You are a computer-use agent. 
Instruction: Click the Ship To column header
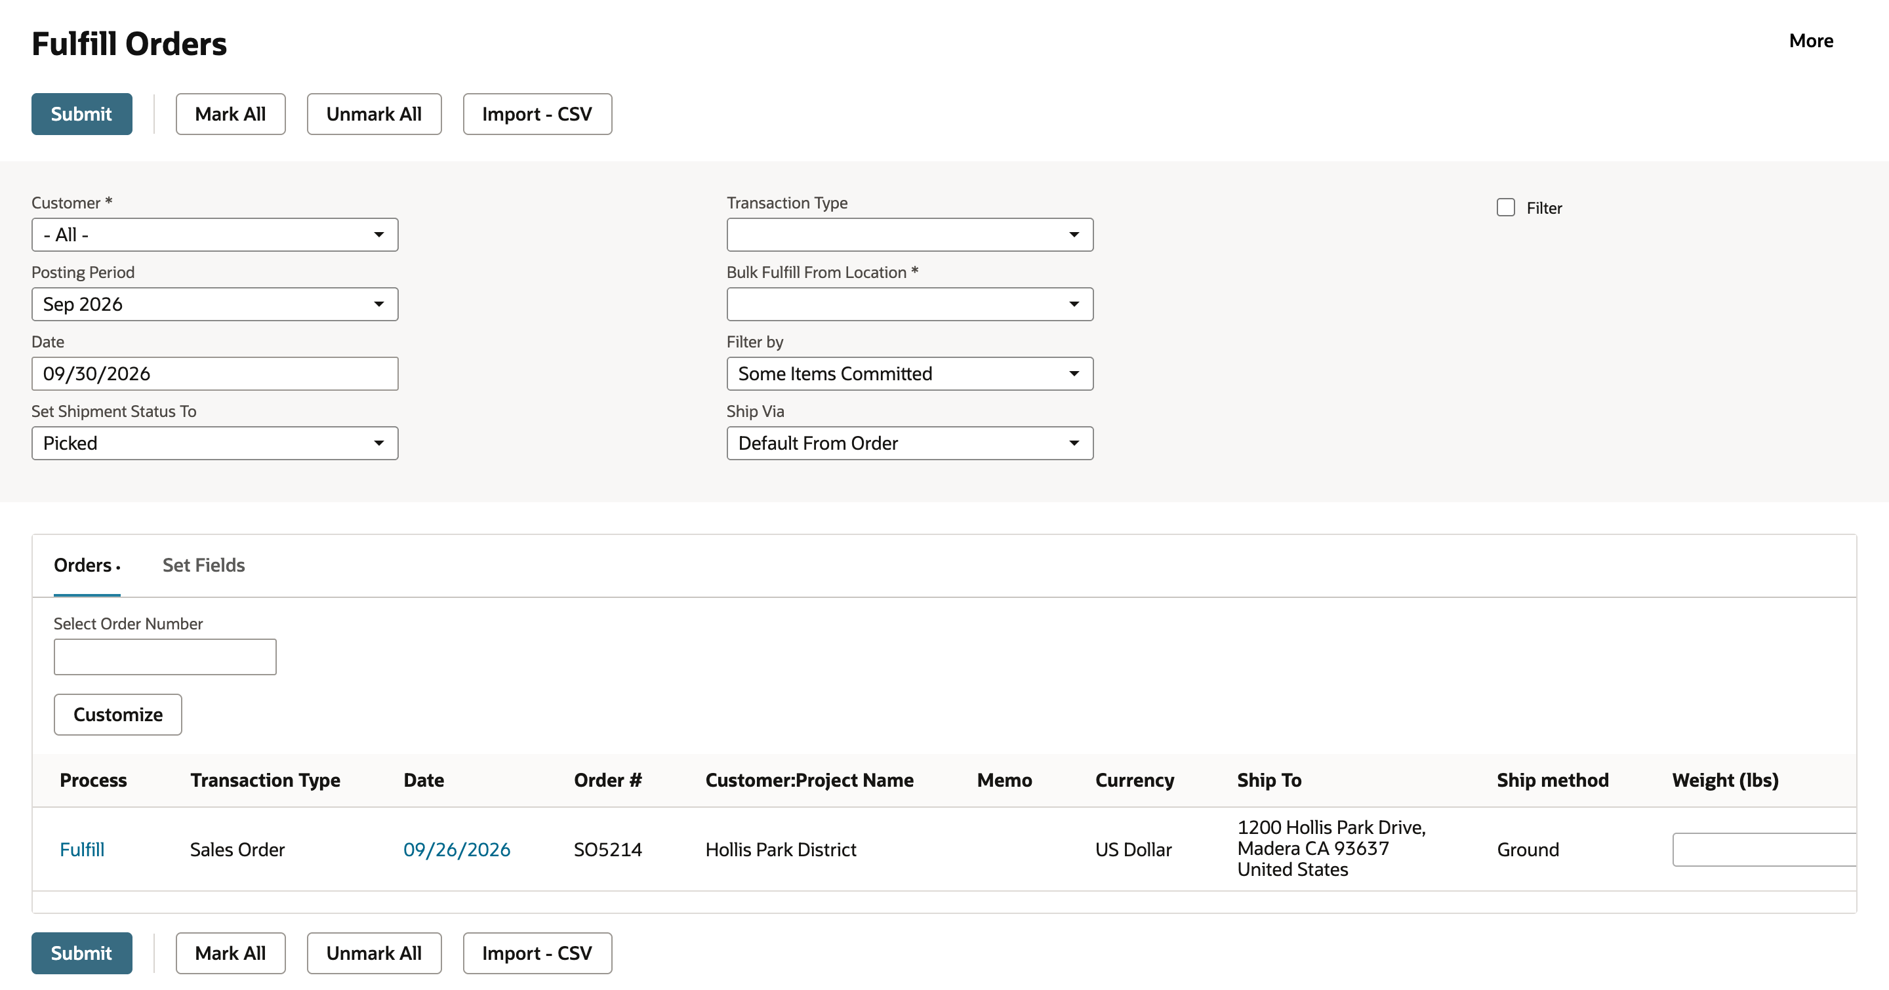click(1269, 780)
